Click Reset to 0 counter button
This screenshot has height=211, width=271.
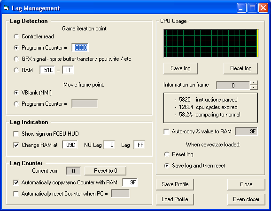pyautogui.click(x=105, y=171)
